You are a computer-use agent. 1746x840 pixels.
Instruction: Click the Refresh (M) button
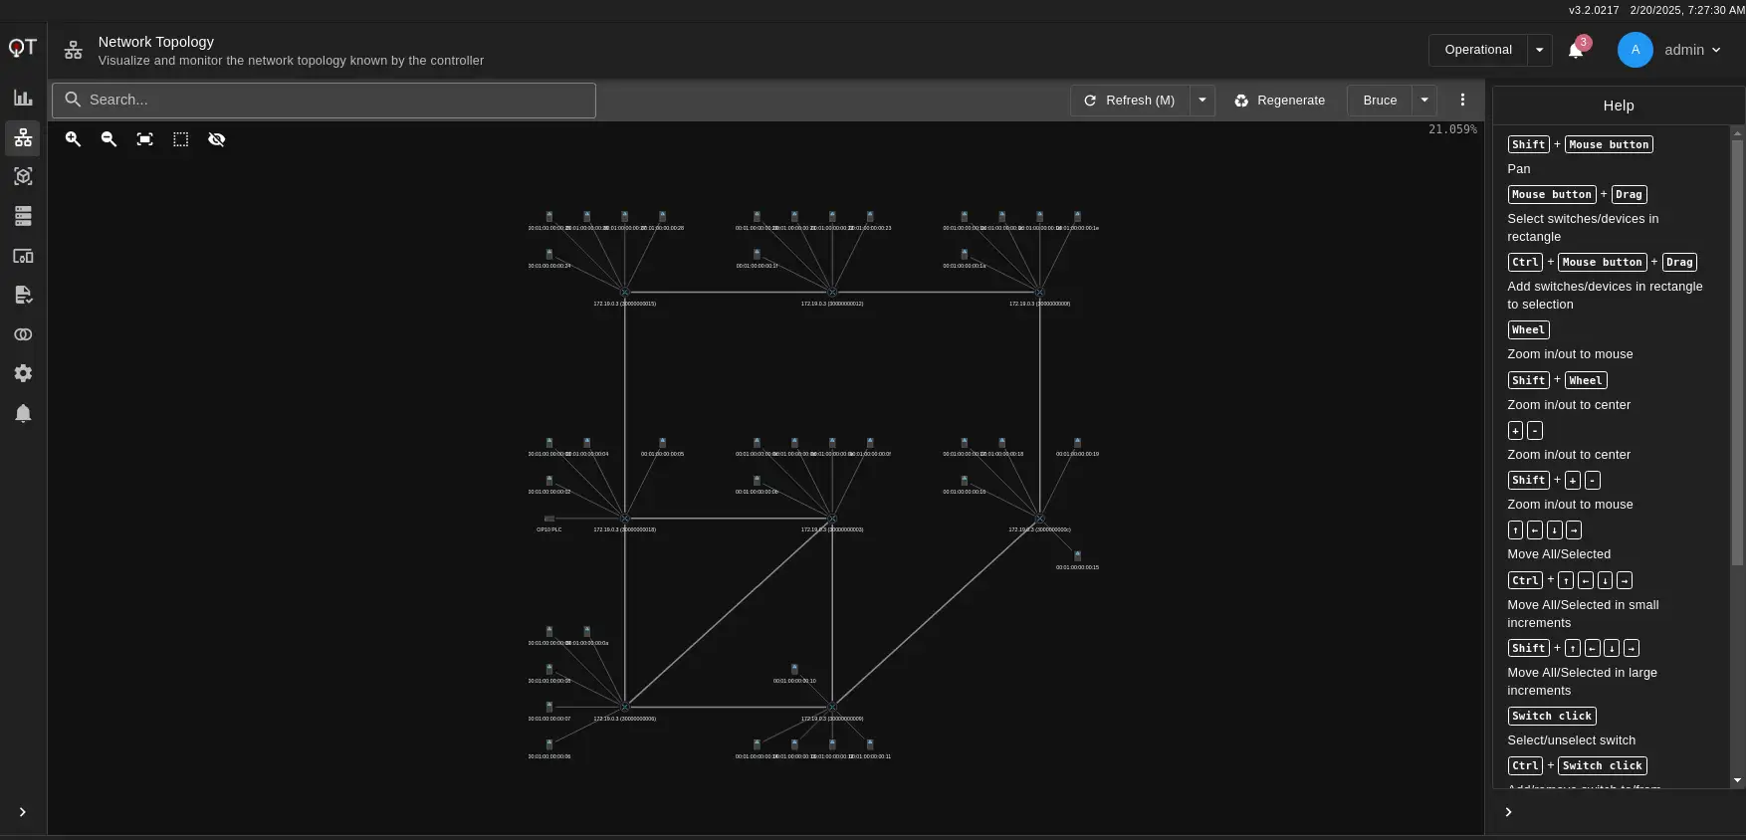click(1130, 101)
